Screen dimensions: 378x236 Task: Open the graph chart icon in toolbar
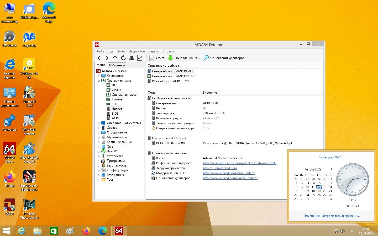(140, 58)
